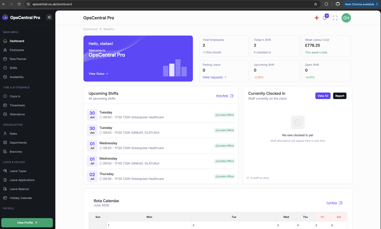The image size is (381, 229).
Task: Toggle fullscreen mode icon
Action: point(335,18)
